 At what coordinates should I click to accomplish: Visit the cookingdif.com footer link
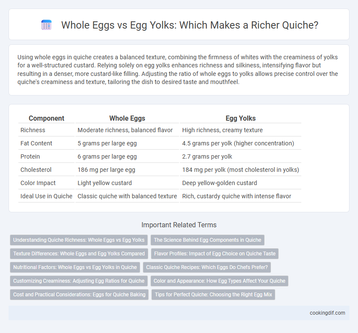click(x=327, y=313)
